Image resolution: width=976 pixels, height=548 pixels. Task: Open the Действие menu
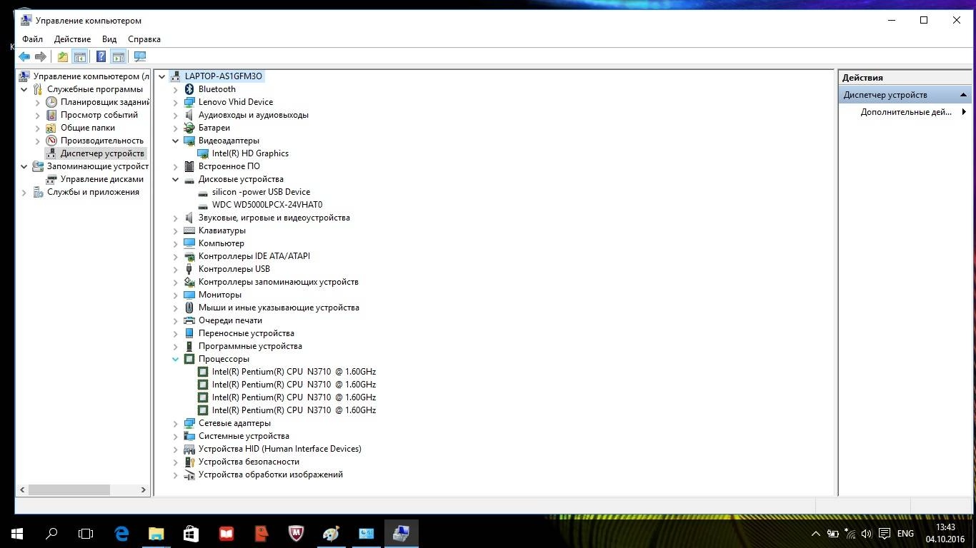[72, 39]
